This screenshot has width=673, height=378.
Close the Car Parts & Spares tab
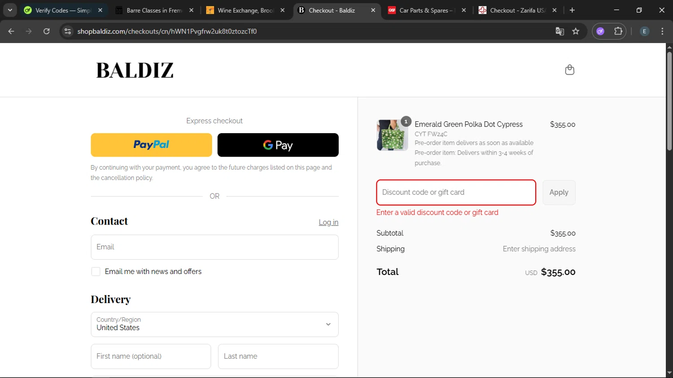point(463,10)
